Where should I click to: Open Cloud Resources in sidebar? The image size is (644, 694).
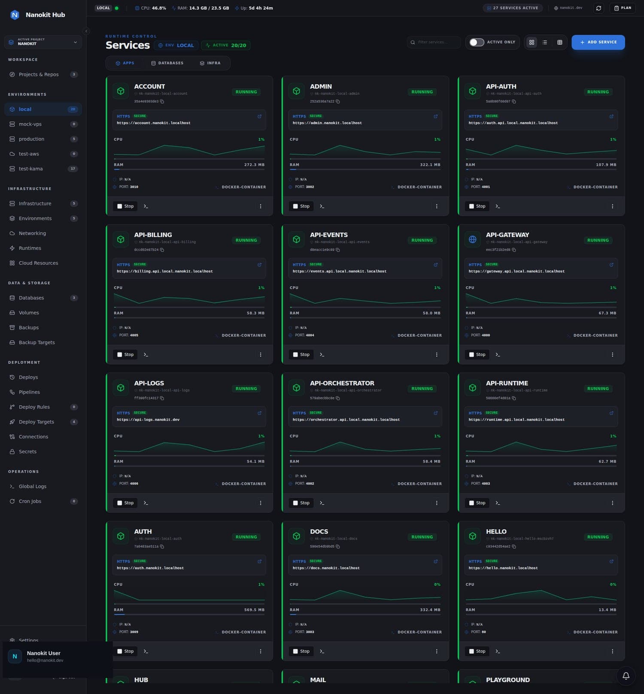(43, 263)
